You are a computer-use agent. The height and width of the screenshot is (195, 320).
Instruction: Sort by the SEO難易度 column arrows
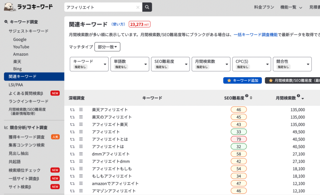click(251, 98)
